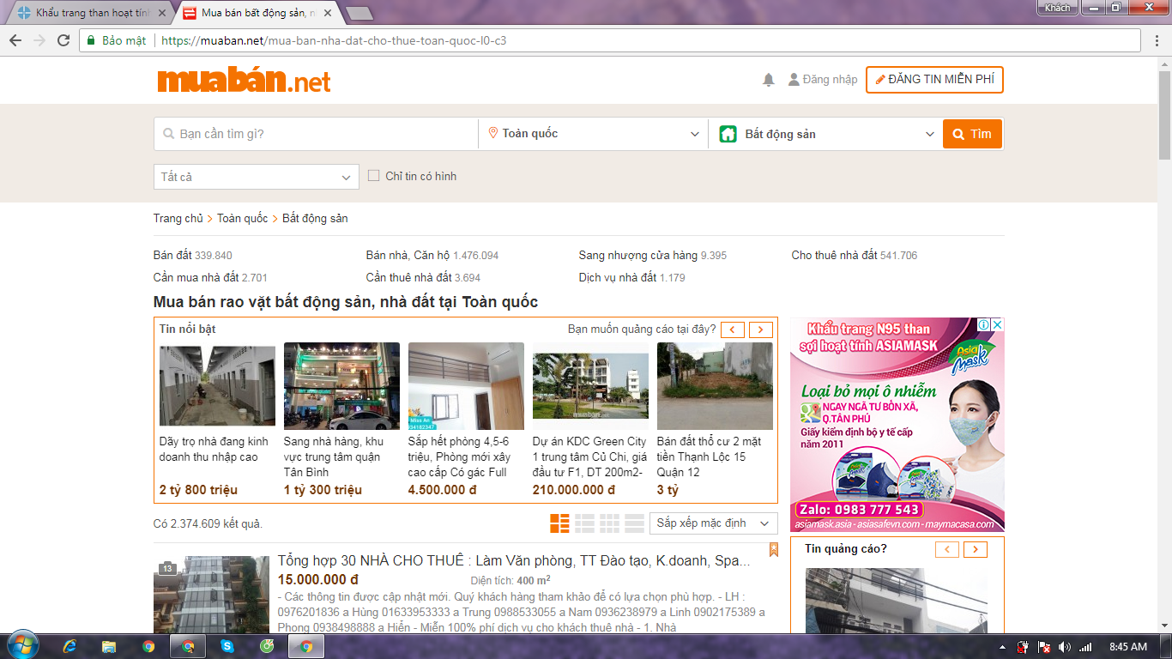1172x659 pixels.
Task: Open Tổng hợp 30 NHÀ CHO THUÊ listing title
Action: pos(514,560)
